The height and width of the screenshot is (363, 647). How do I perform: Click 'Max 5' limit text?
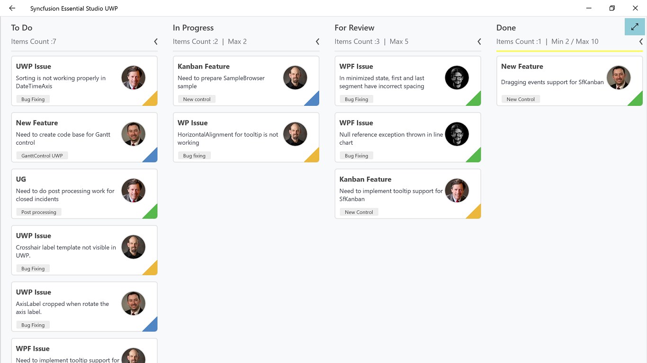click(x=399, y=42)
